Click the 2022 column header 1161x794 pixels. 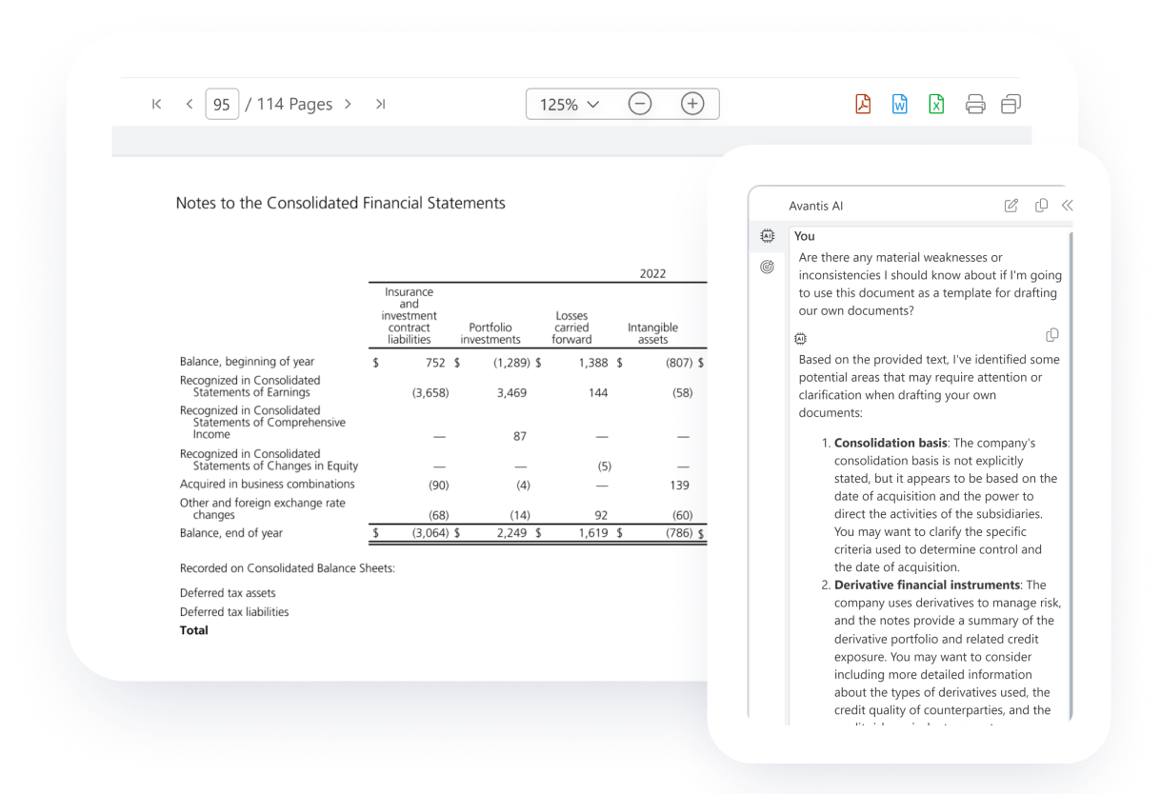pos(652,274)
